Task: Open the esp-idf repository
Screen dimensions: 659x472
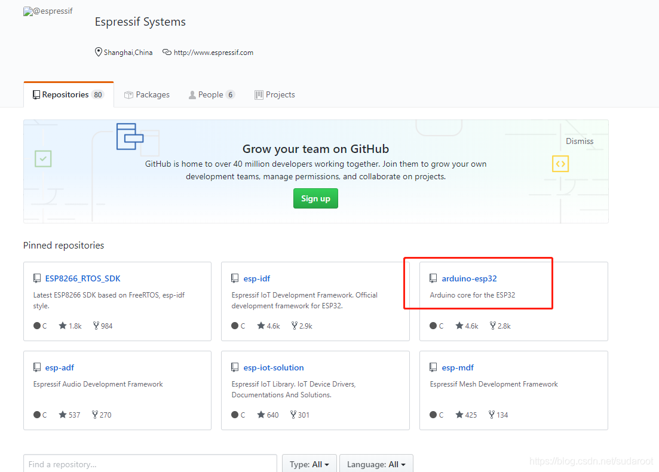Action: pos(257,278)
